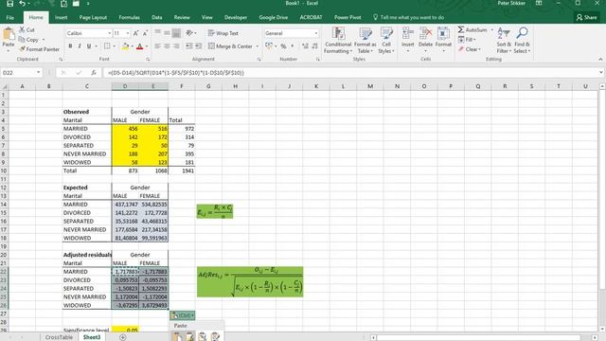
Task: Open the General number format dropdown
Action: (x=316, y=34)
